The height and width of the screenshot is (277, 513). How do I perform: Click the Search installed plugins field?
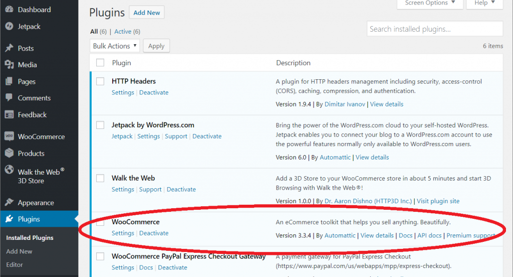(x=435, y=29)
